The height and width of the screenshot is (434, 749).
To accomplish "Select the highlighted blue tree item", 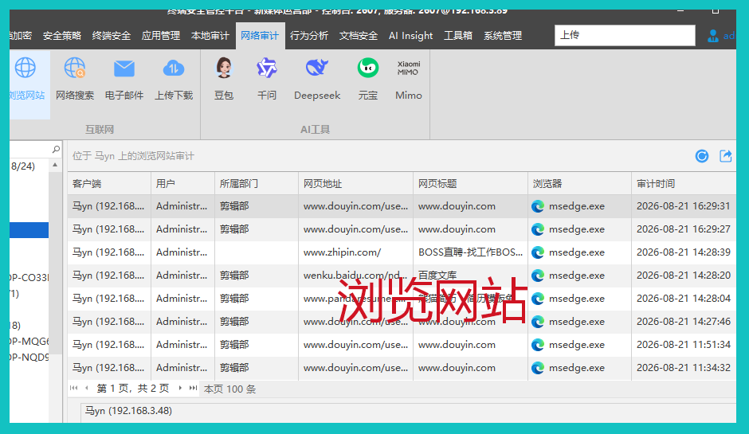I will pyautogui.click(x=29, y=230).
